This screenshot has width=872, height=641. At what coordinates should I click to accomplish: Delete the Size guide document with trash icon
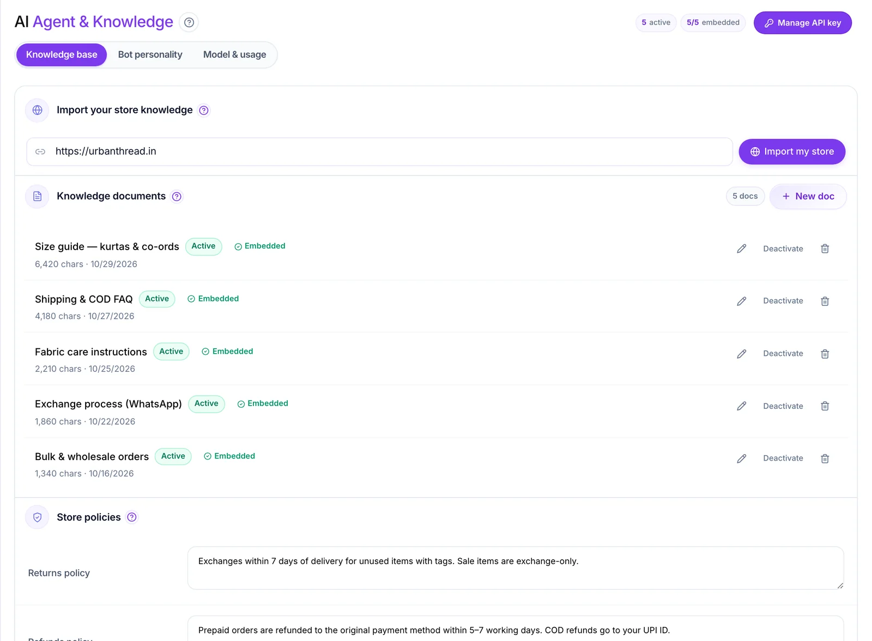tap(825, 249)
